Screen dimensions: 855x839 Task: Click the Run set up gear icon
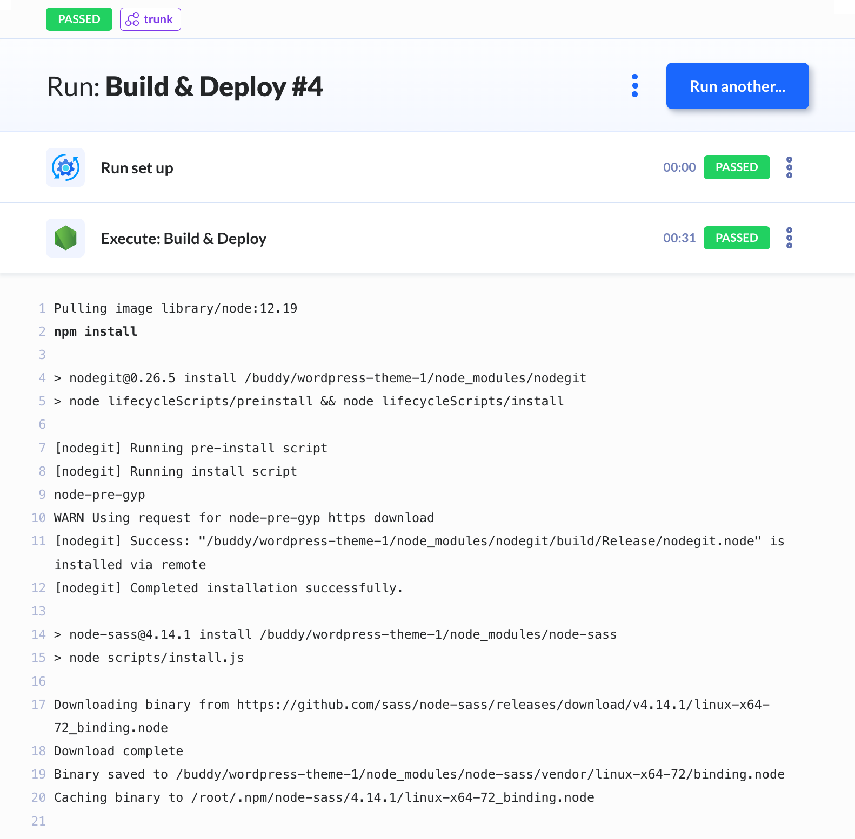[65, 167]
